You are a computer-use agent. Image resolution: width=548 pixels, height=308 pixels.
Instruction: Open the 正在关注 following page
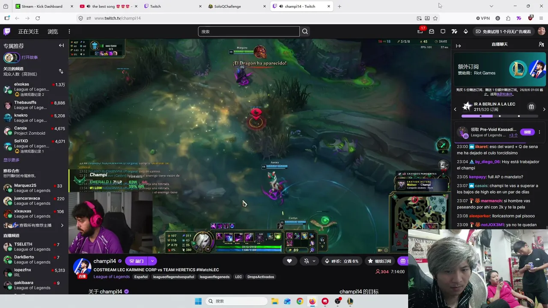pyautogui.click(x=28, y=31)
